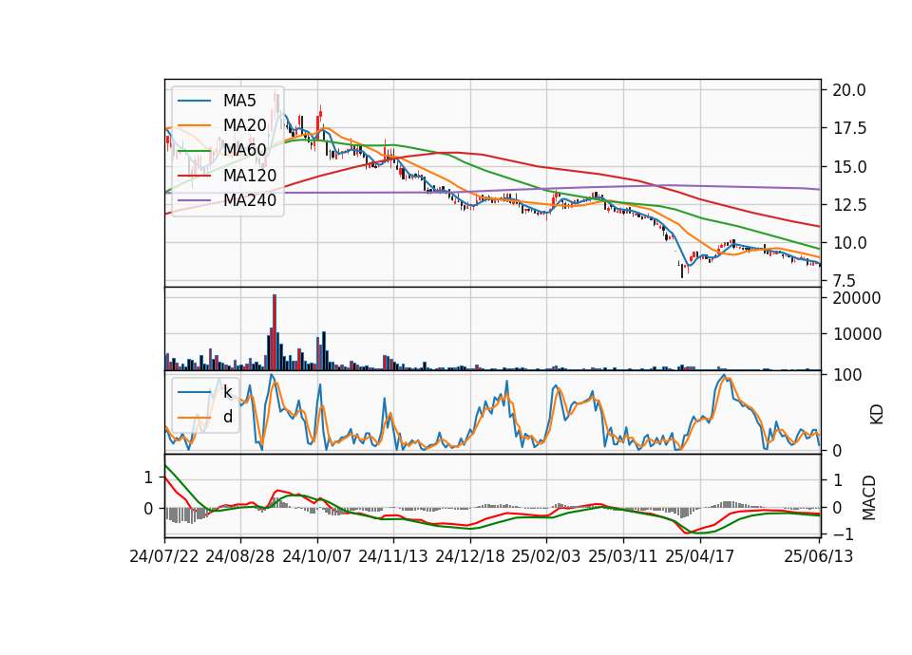Click the MA120 legend label

pyautogui.click(x=250, y=176)
